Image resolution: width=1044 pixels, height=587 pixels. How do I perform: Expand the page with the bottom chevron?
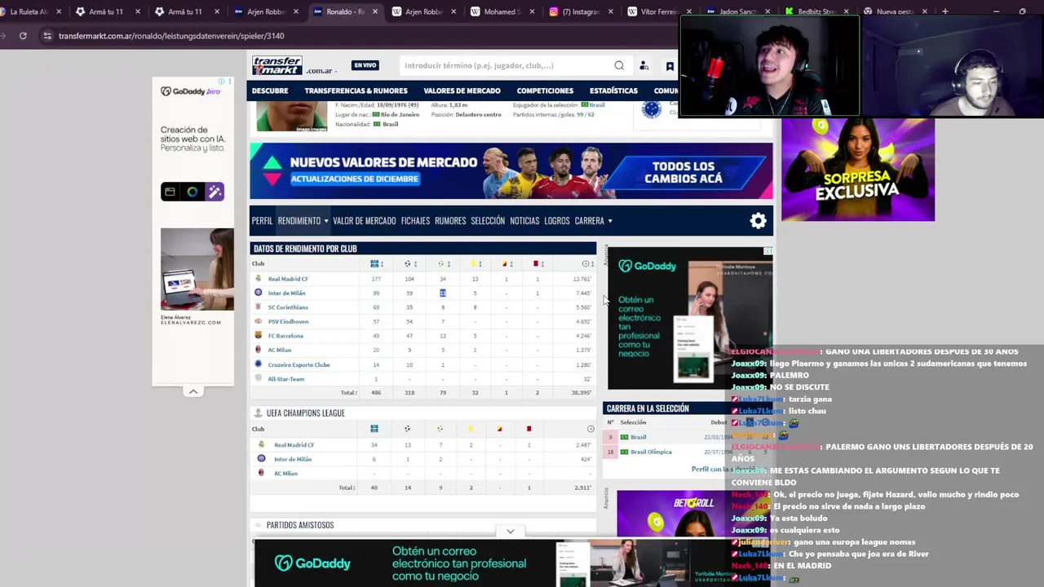pyautogui.click(x=511, y=531)
